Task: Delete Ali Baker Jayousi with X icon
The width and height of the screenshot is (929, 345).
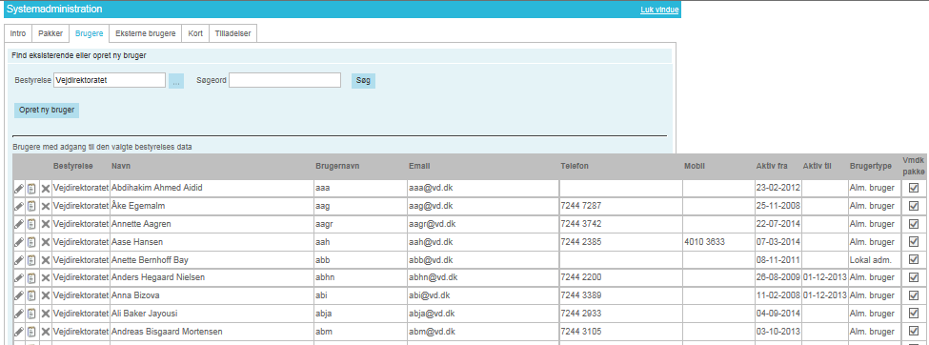Action: coord(46,314)
